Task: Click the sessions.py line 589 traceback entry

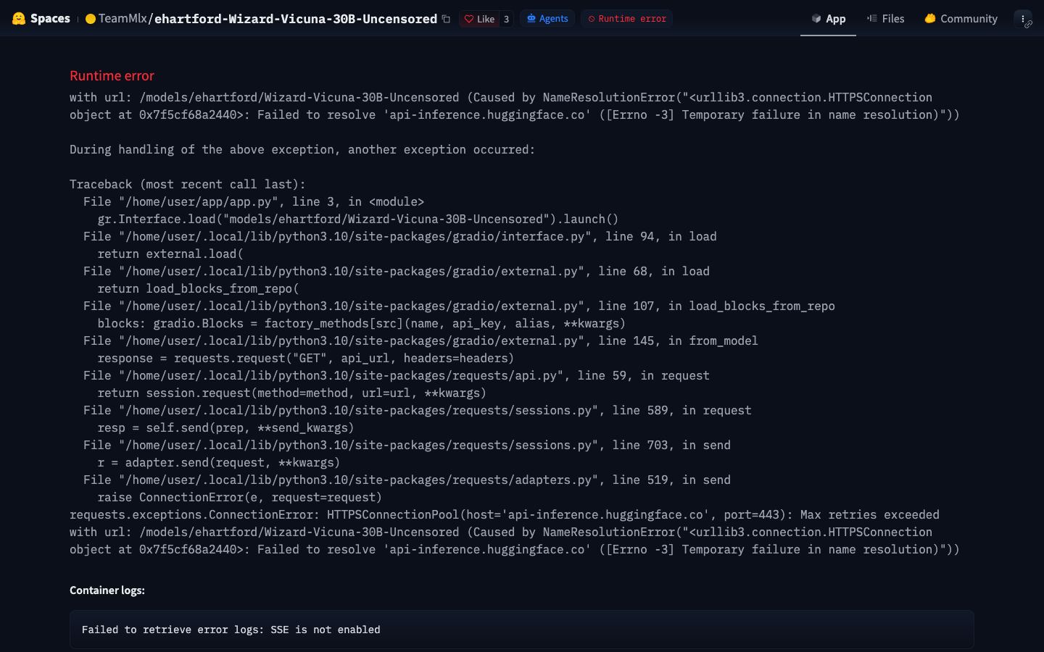Action: (417, 410)
